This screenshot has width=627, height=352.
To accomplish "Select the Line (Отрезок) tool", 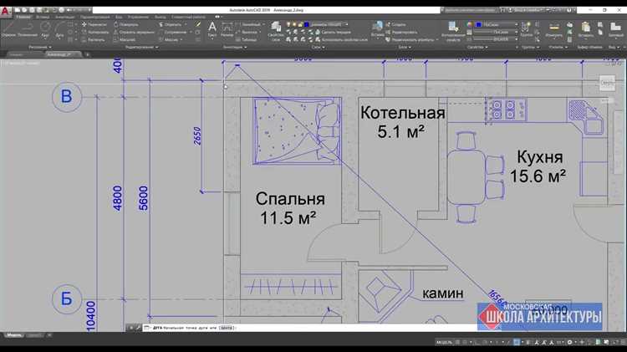I will click(x=8, y=30).
